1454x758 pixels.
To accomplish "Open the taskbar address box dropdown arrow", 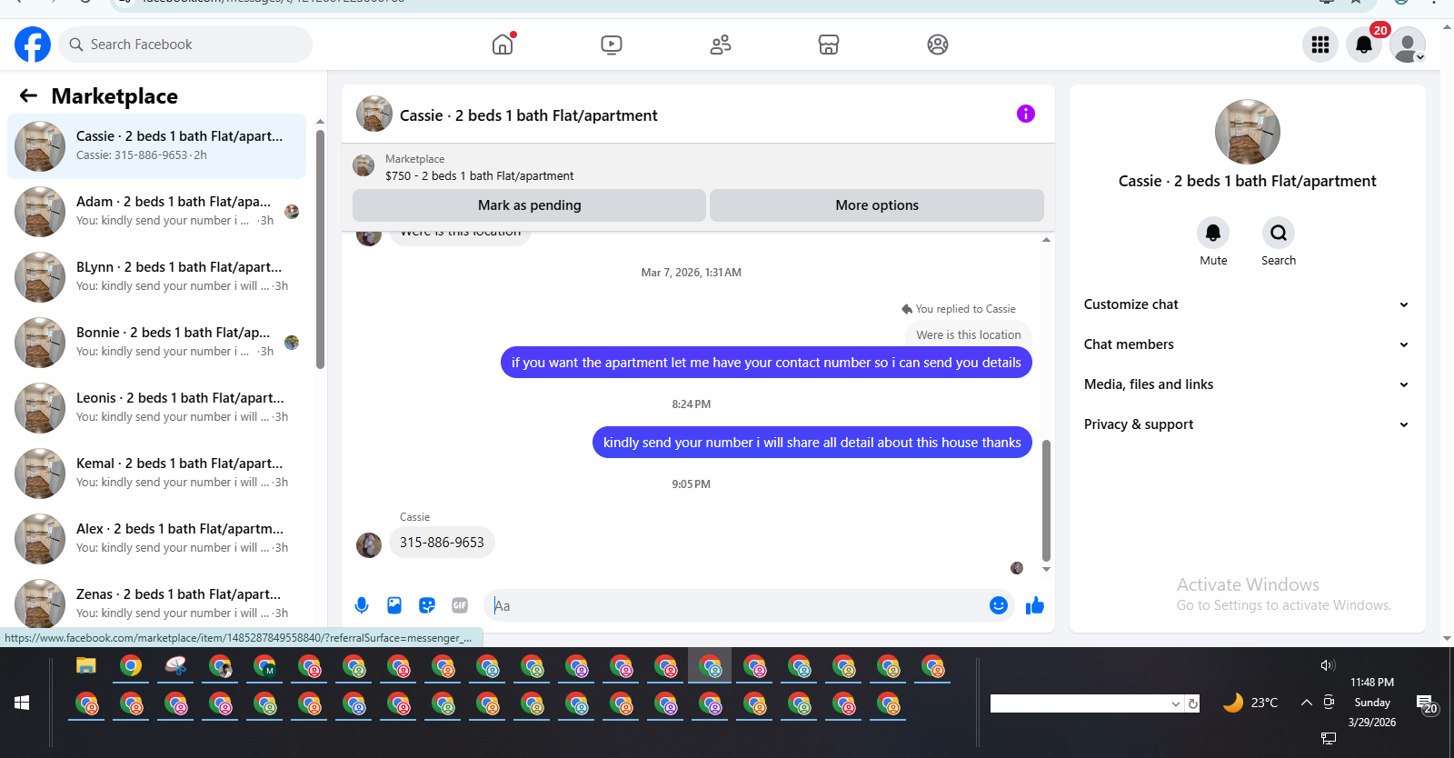I will point(1176,703).
